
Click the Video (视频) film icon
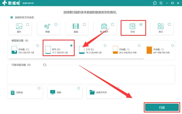pyautogui.click(x=76, y=26)
